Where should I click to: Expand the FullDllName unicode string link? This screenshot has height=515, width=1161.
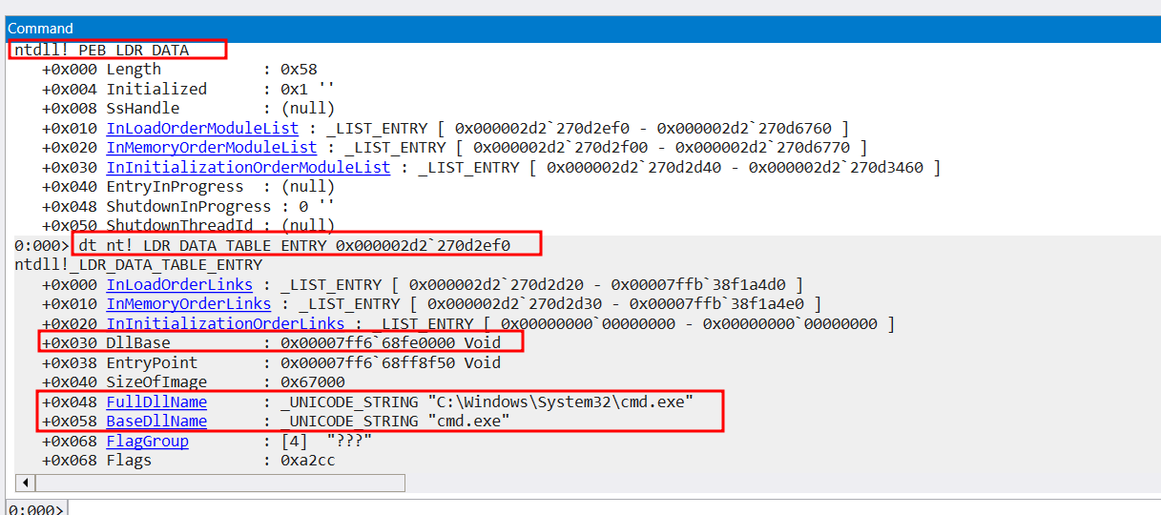pyautogui.click(x=156, y=402)
